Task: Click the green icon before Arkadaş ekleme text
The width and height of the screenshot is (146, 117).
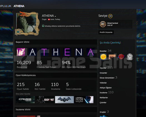Action: [x=43, y=26]
